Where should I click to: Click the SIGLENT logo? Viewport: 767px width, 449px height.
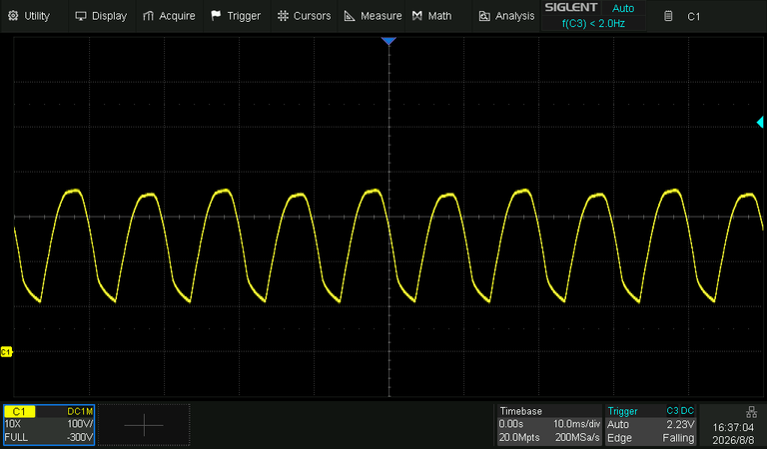571,7
